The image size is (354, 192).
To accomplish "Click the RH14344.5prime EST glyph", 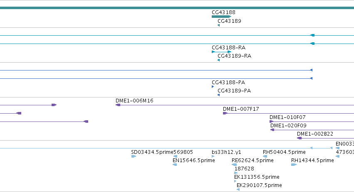I will tap(294, 165).
